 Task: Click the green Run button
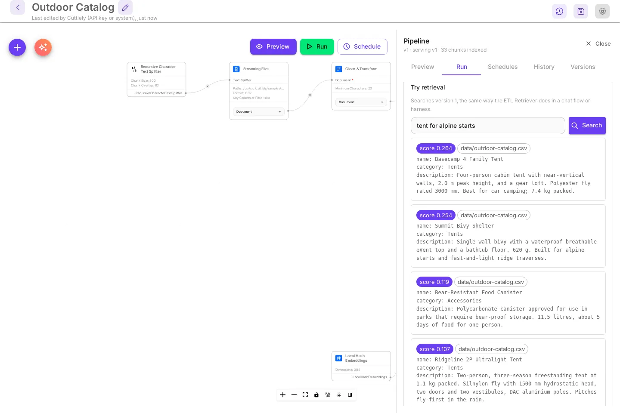[317, 46]
